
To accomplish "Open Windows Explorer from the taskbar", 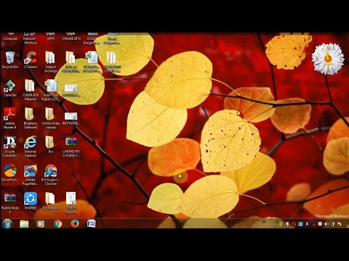I will click(x=24, y=224).
